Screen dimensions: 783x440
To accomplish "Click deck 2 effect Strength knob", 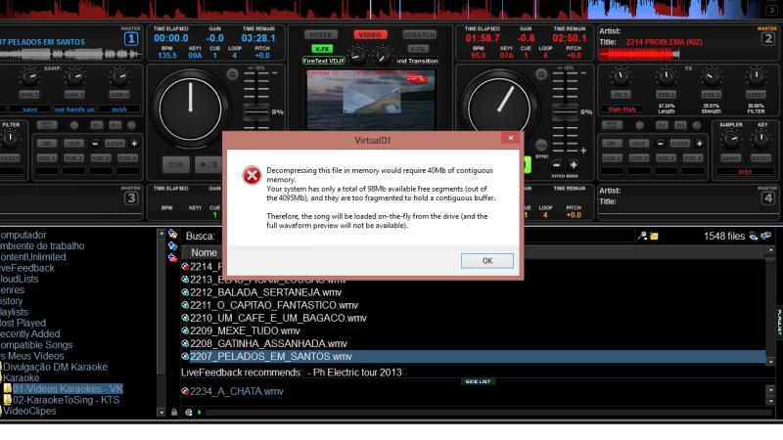I will click(x=712, y=76).
